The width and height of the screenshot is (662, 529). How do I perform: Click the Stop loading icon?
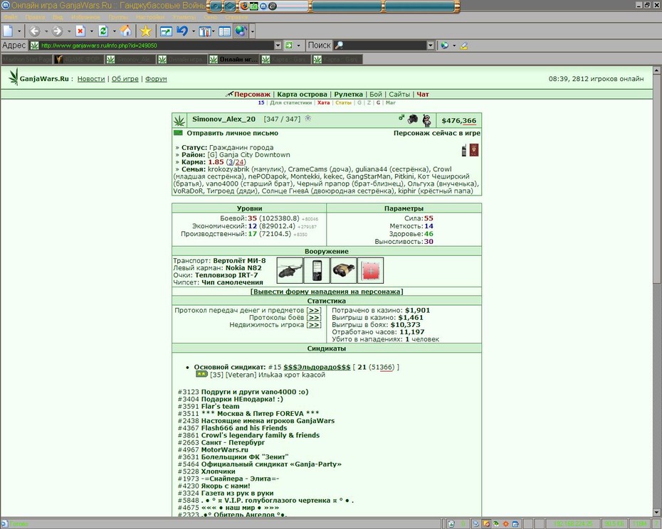(x=80, y=31)
